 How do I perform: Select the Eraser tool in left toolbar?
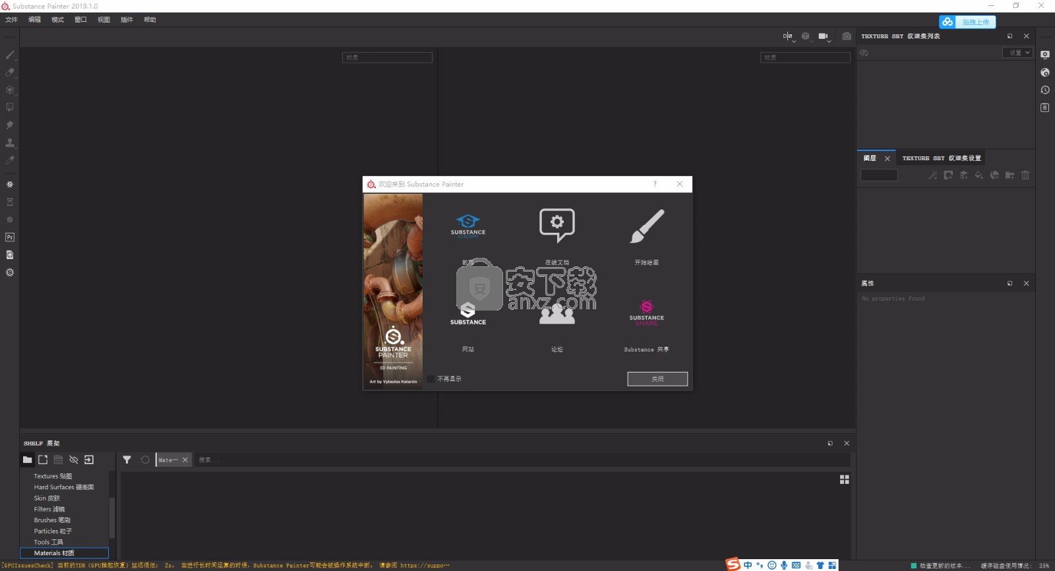(10, 73)
